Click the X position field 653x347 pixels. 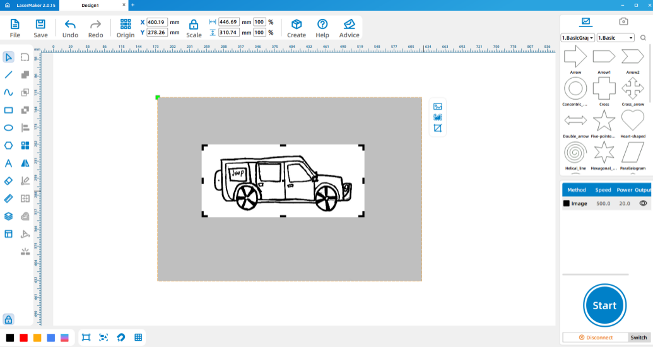(157, 22)
